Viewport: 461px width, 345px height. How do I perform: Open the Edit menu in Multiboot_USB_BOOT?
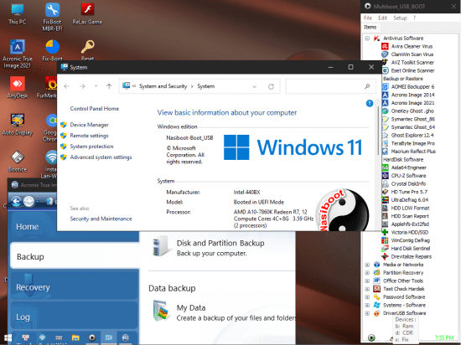point(382,18)
